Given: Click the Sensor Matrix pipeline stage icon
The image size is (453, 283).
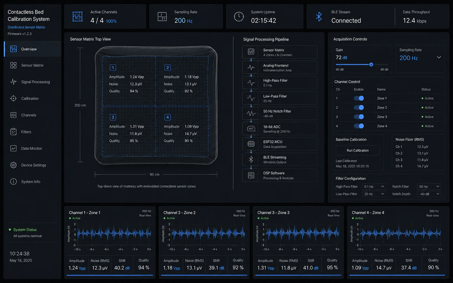Looking at the screenshot, I should pyautogui.click(x=251, y=52).
